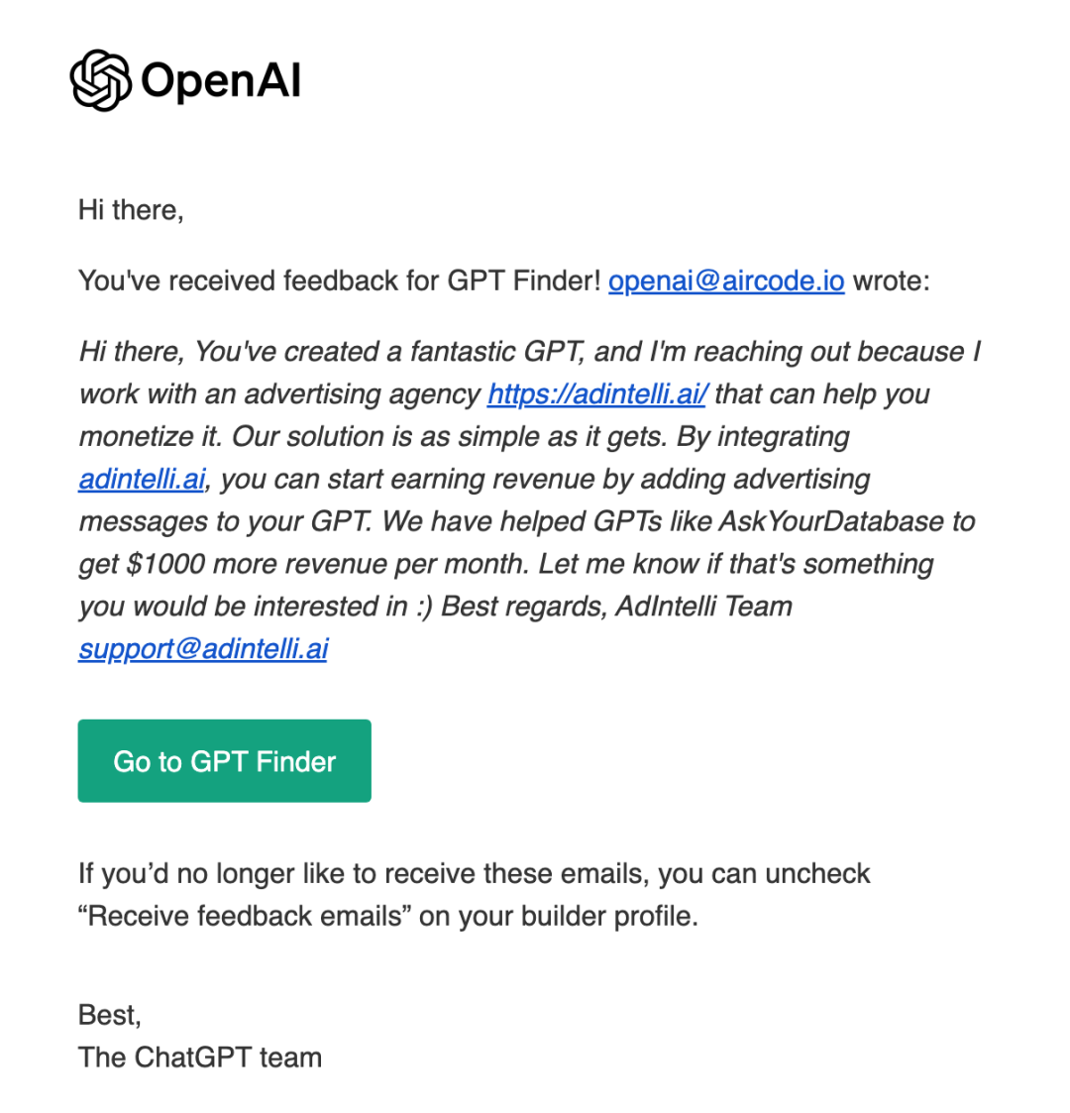Click the green Go to GPT Finder button
Image resolution: width=1070 pixels, height=1113 pixels.
[x=224, y=761]
